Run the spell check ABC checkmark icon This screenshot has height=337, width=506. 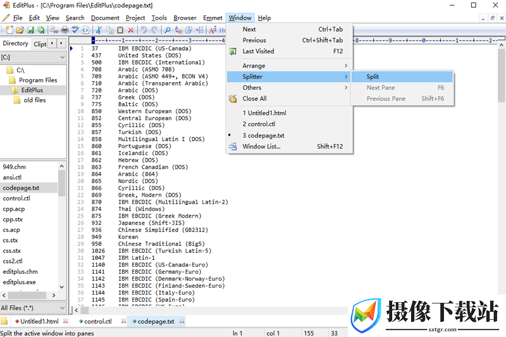click(x=75, y=30)
